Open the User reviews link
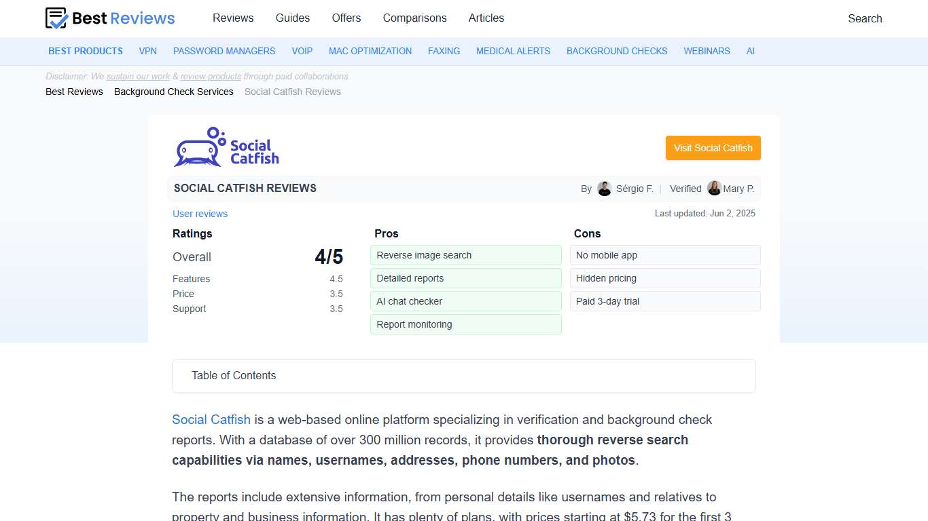The width and height of the screenshot is (928, 521). (x=200, y=214)
